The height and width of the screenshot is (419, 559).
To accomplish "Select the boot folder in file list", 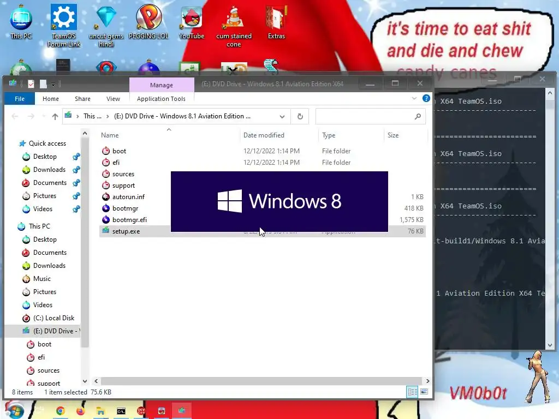I will coord(119,151).
